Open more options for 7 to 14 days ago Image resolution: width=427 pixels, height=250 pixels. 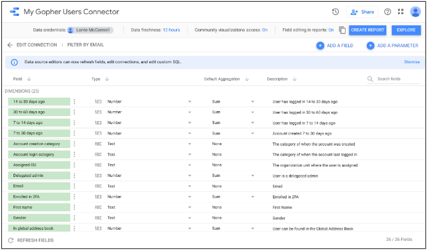tap(75, 123)
